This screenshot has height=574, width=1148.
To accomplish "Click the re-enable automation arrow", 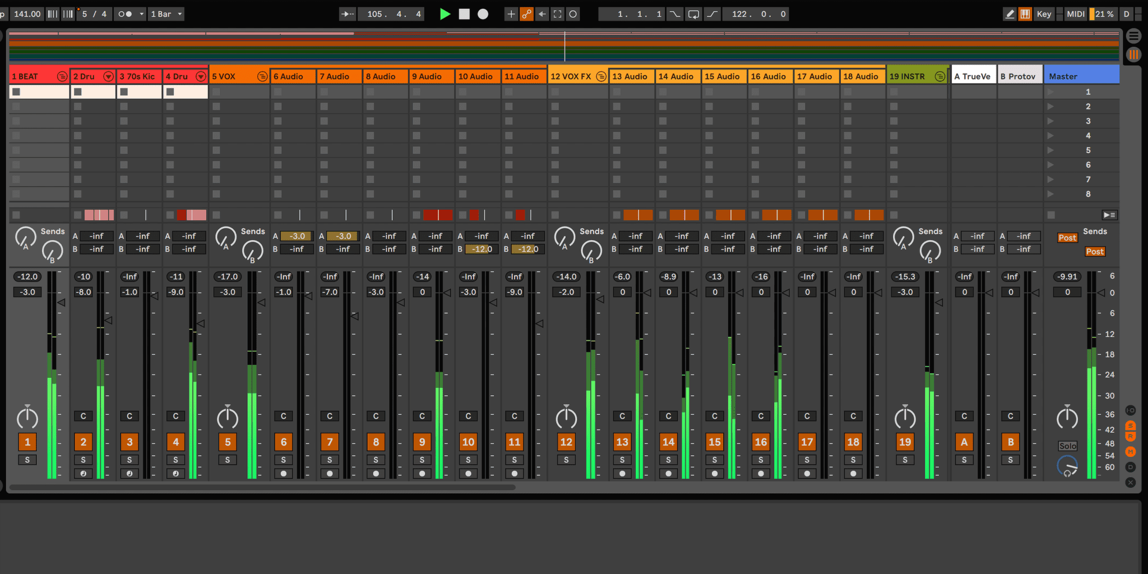I will point(542,14).
